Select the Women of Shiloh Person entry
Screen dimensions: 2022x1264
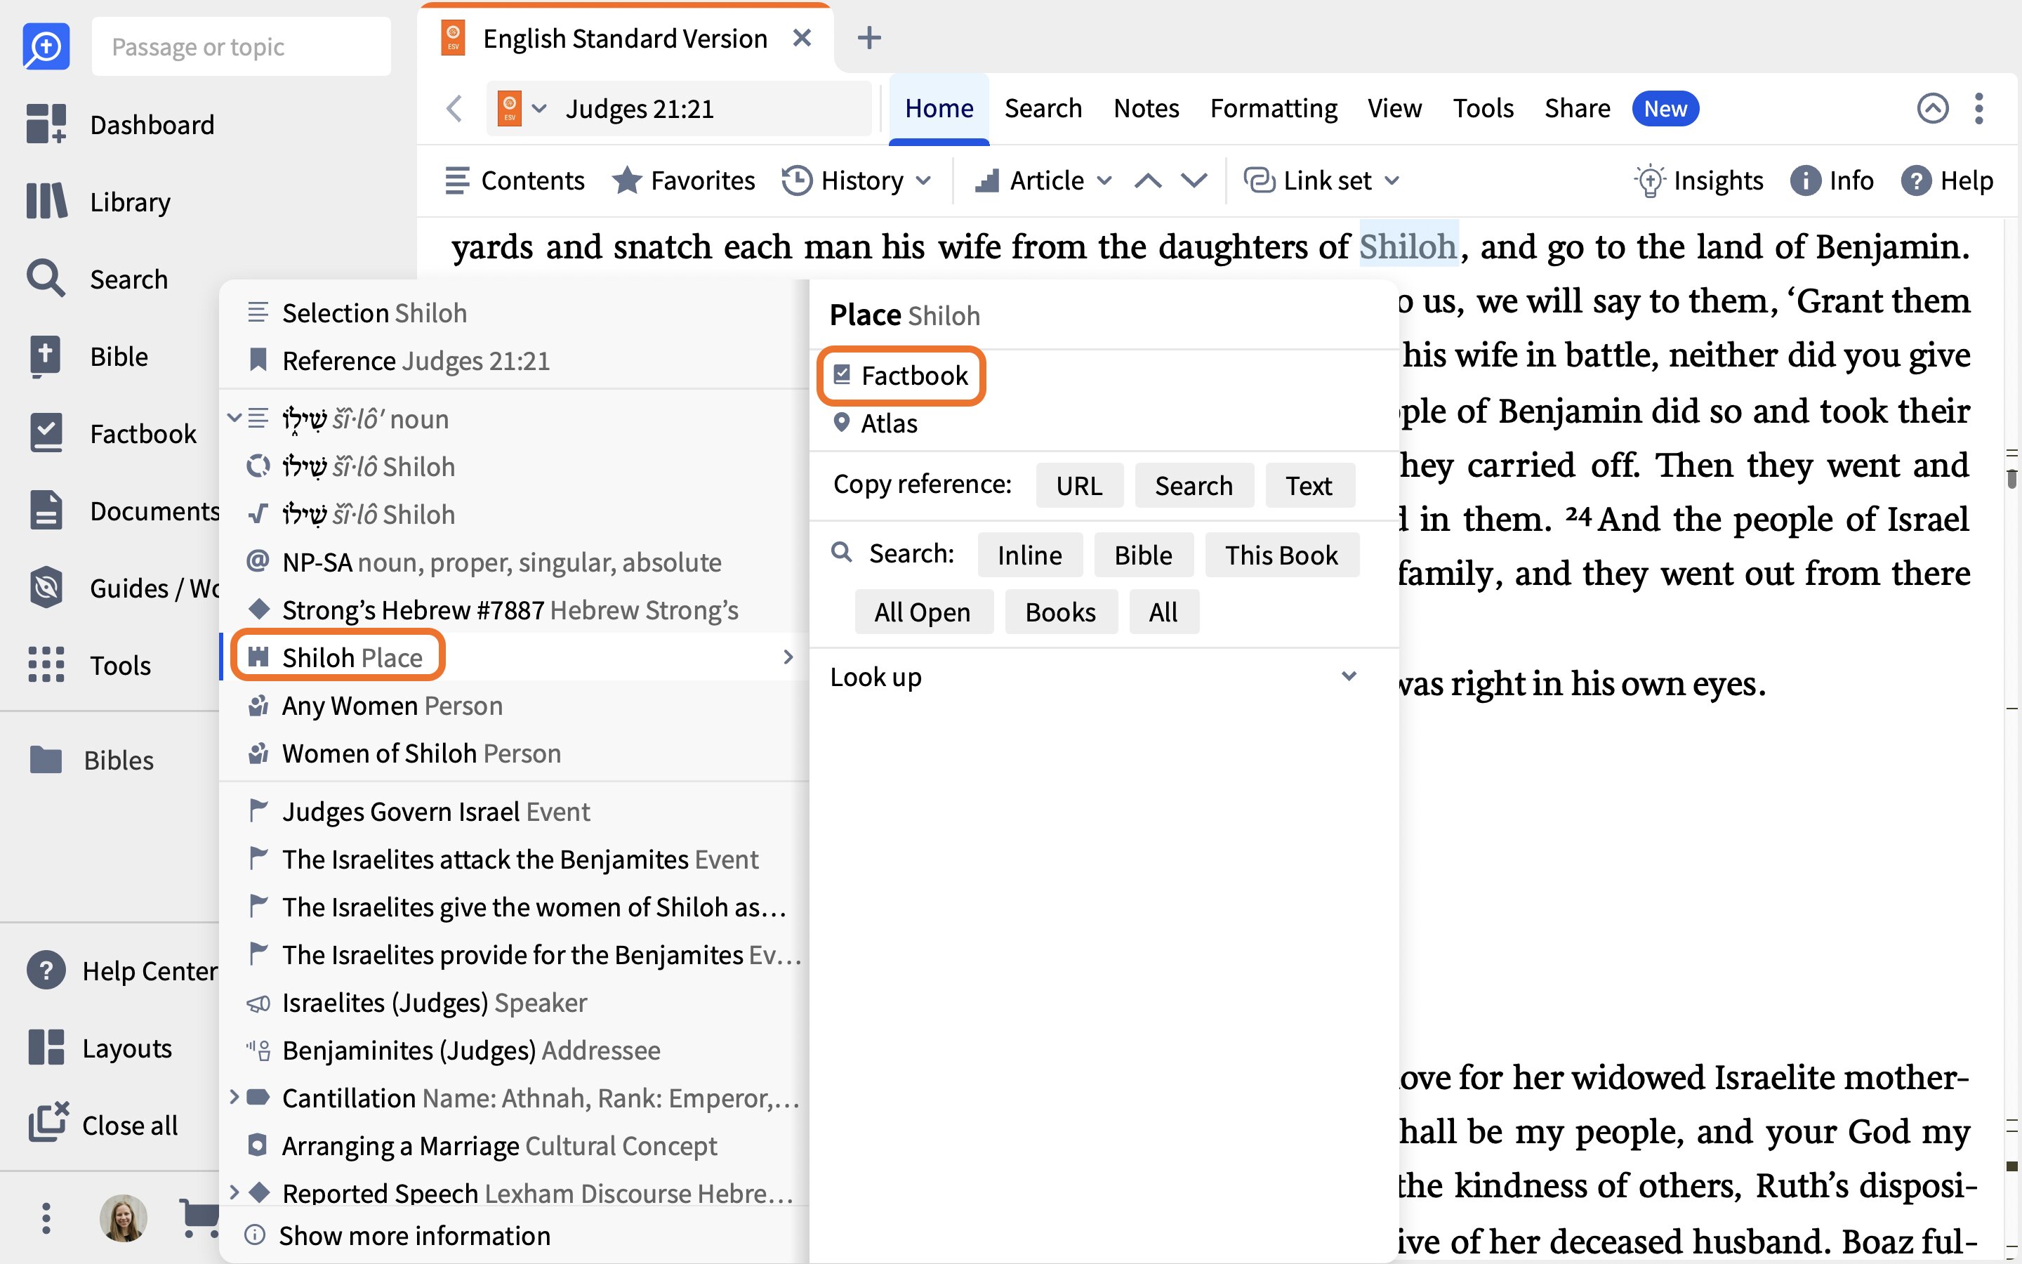(514, 753)
